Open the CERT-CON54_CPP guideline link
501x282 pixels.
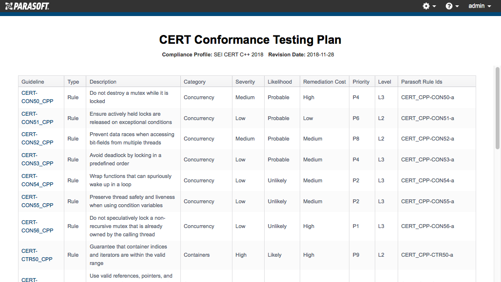(x=37, y=180)
